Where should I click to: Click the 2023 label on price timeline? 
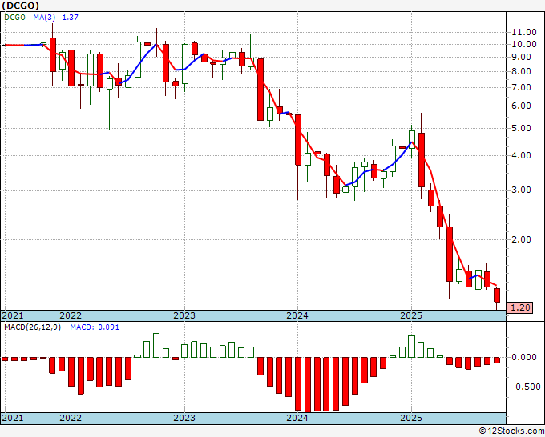[x=184, y=315]
